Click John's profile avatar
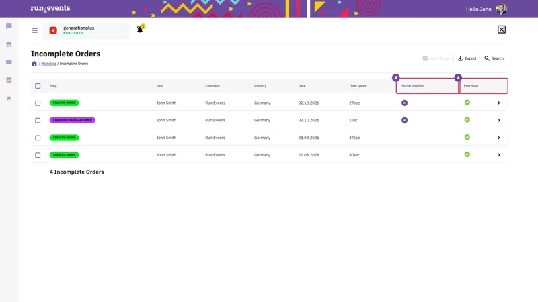The image size is (538, 302). pos(501,9)
